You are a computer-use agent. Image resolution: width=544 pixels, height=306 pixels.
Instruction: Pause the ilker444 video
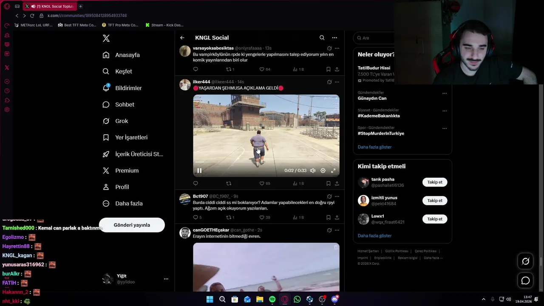(199, 170)
